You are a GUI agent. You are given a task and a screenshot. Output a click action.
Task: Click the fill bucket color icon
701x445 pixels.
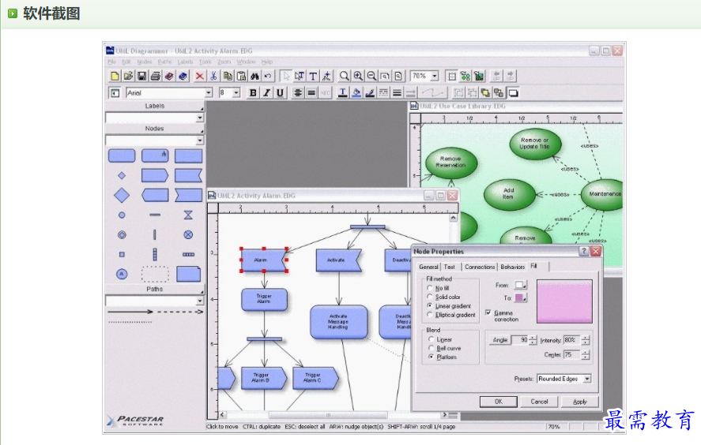coord(356,93)
